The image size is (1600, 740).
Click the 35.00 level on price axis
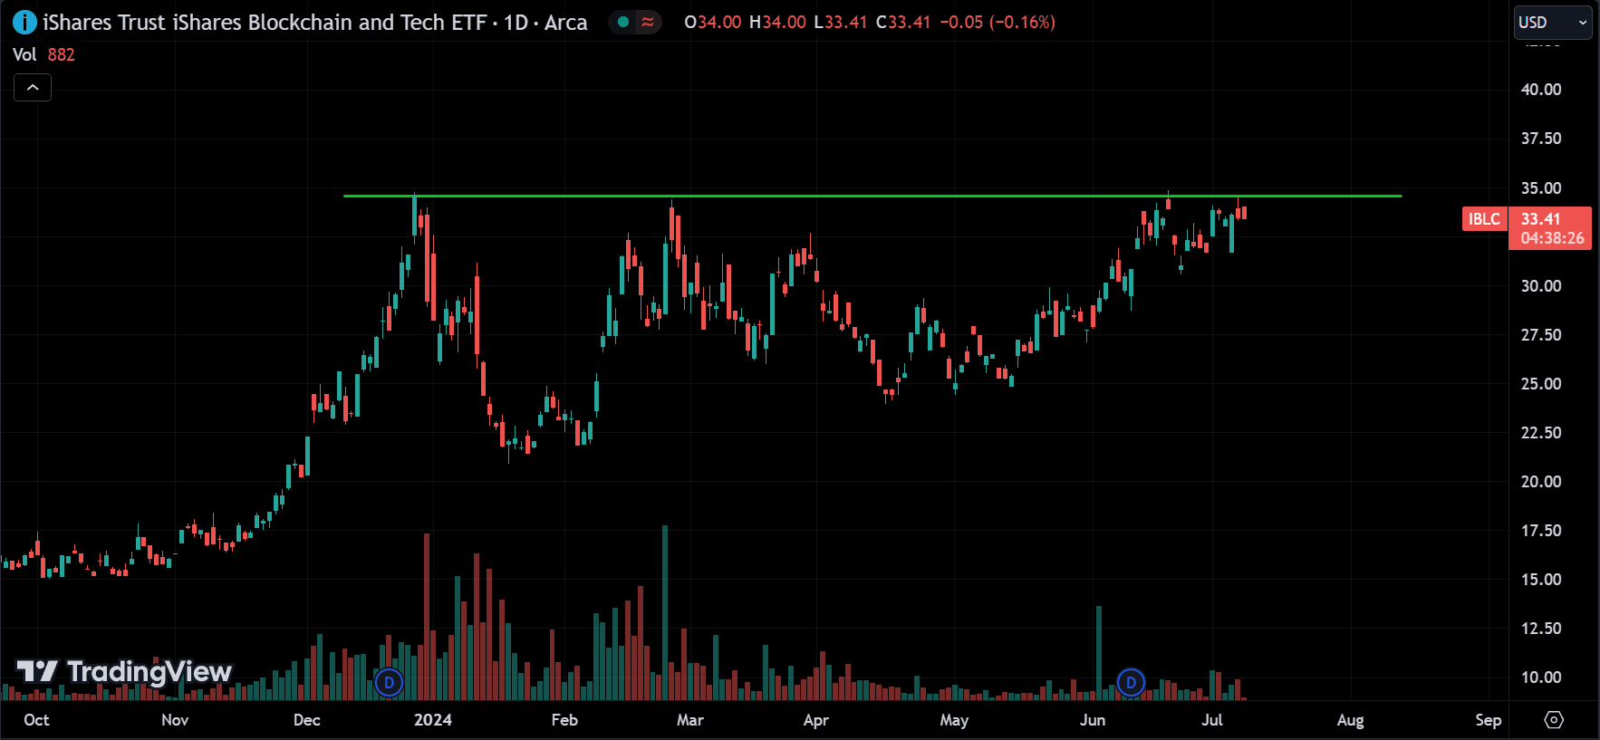pyautogui.click(x=1541, y=188)
